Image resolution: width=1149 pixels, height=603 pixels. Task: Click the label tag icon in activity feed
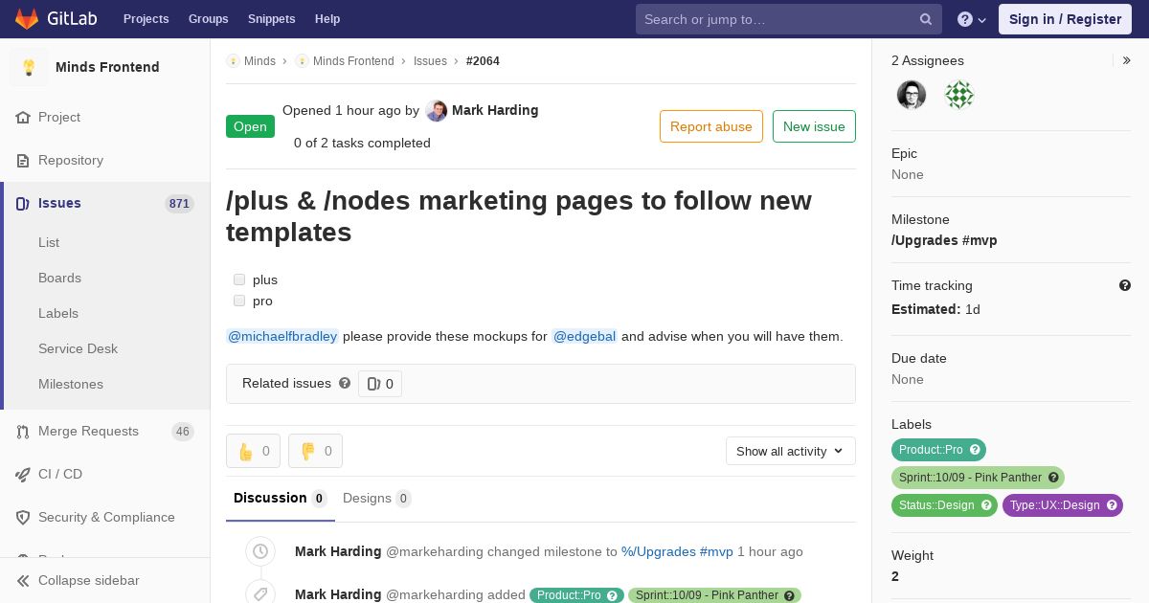(x=259, y=593)
